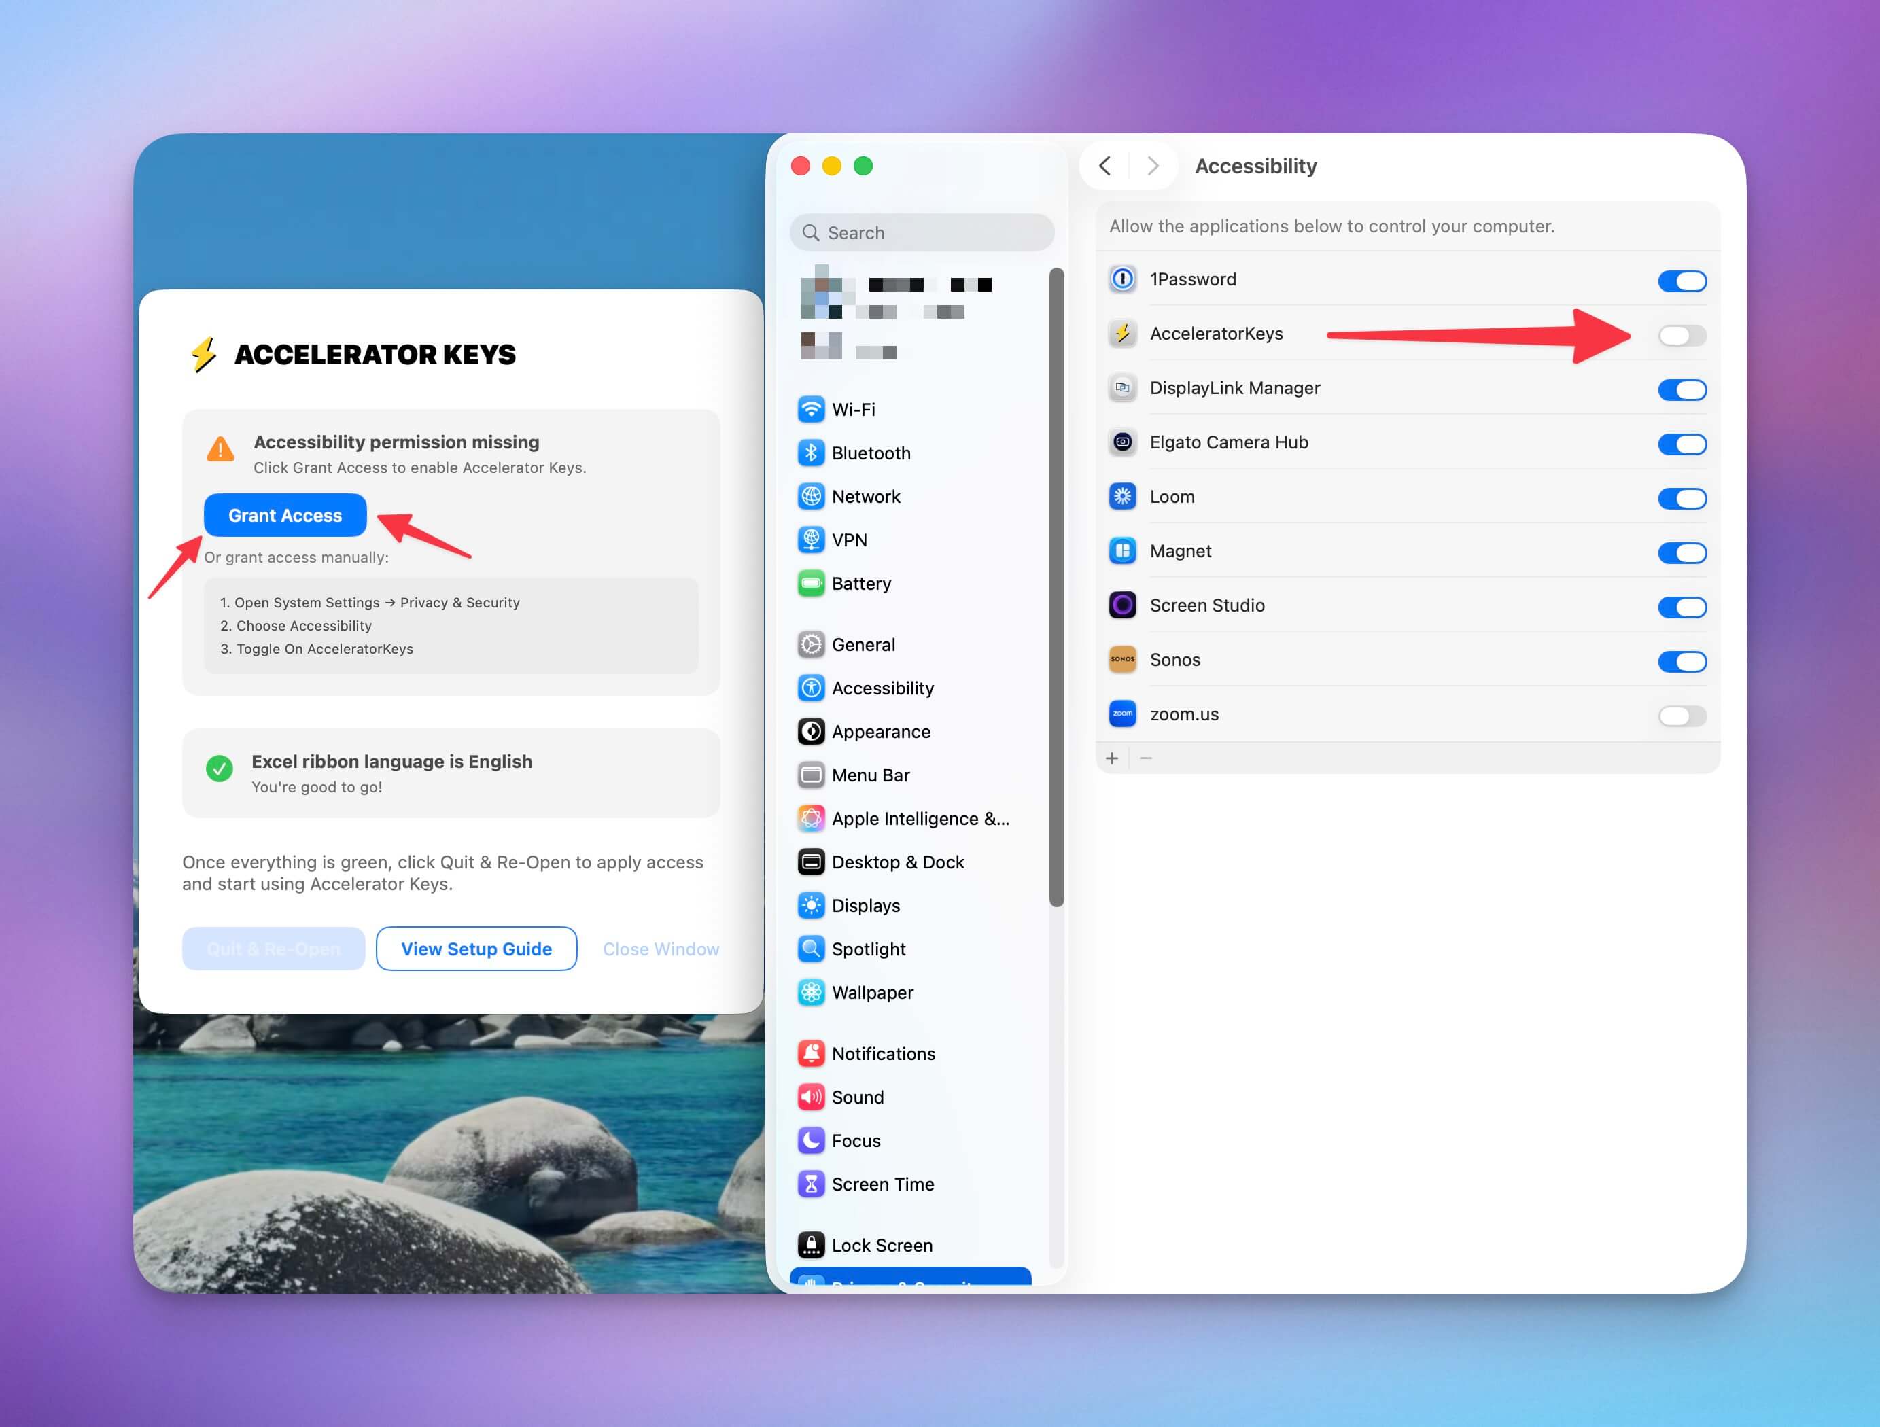Click the Wallpaper flower icon

[811, 992]
